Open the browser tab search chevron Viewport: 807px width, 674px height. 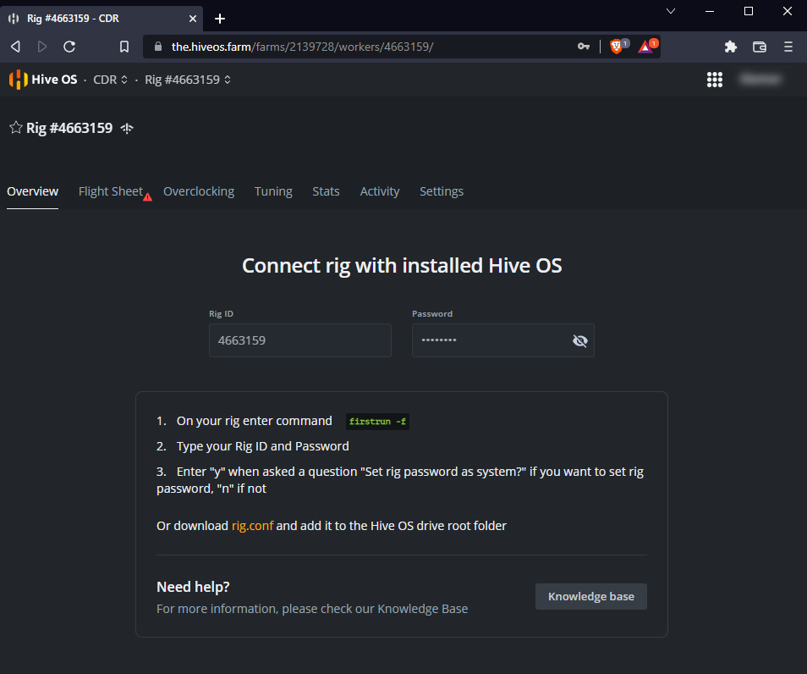point(671,11)
